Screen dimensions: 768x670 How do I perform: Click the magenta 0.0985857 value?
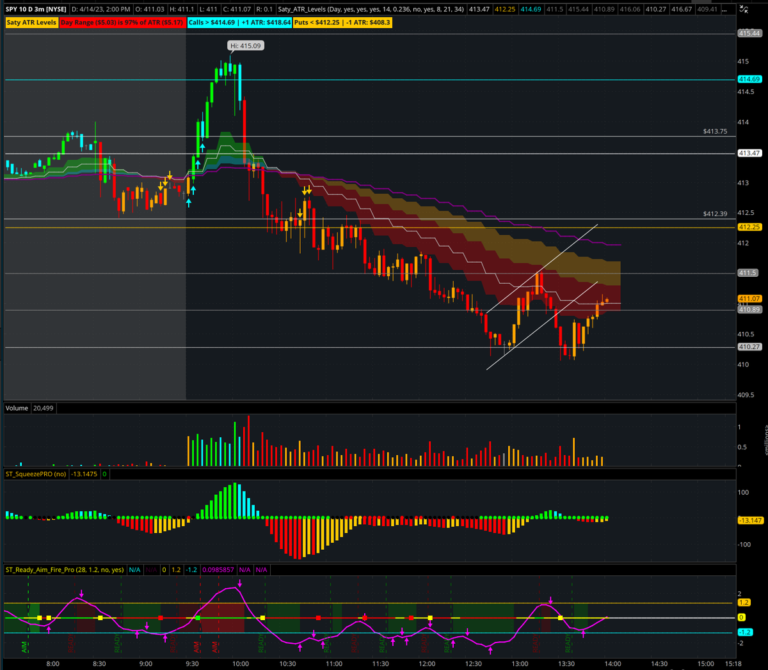coord(219,570)
